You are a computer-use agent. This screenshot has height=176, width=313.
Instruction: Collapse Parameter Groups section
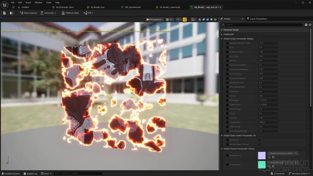pos(222,30)
